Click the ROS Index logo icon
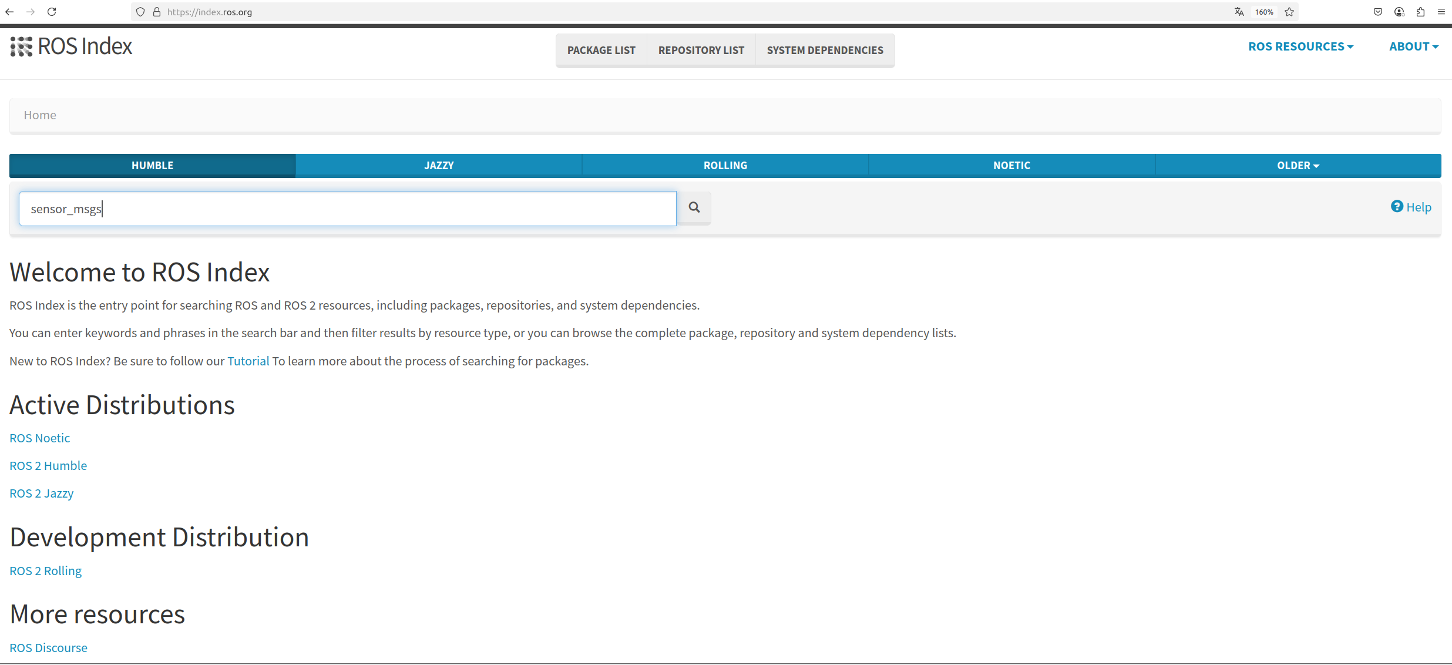The image size is (1452, 665). [21, 46]
